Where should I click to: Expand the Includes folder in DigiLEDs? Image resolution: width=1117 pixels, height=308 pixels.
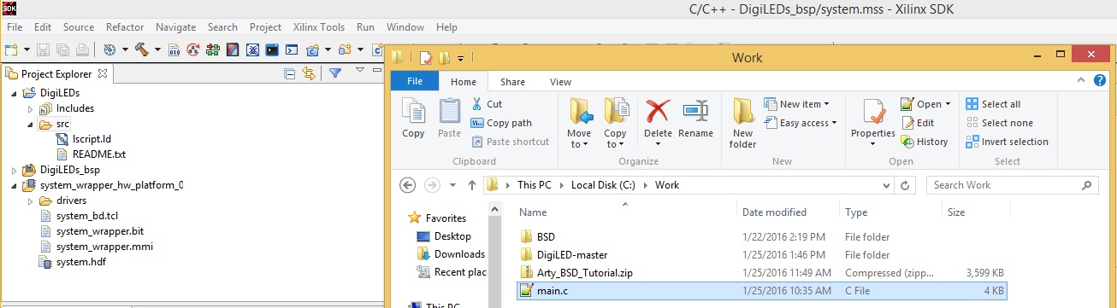pyautogui.click(x=30, y=108)
